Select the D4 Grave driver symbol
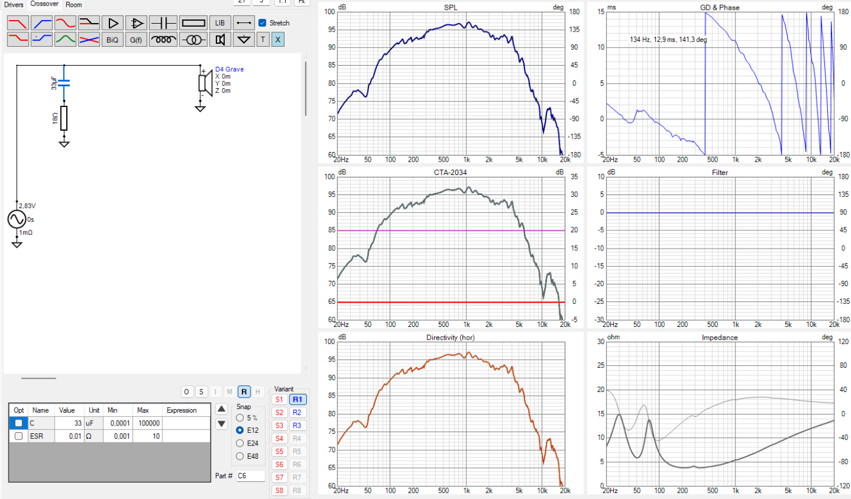This screenshot has width=851, height=499. point(205,83)
